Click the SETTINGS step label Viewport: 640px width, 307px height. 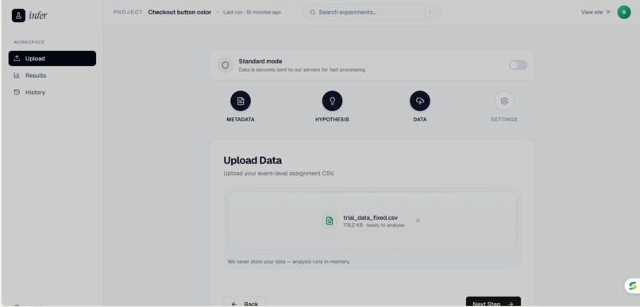point(504,120)
